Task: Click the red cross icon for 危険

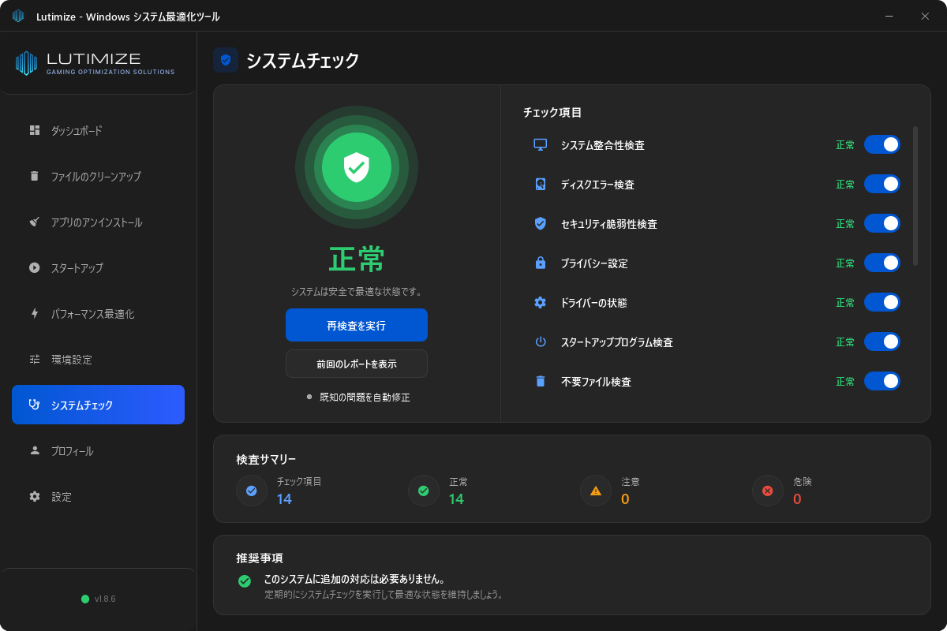Action: coord(768,491)
